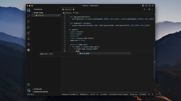Open the Accounts icon
The image size is (181, 101).
tap(29, 84)
